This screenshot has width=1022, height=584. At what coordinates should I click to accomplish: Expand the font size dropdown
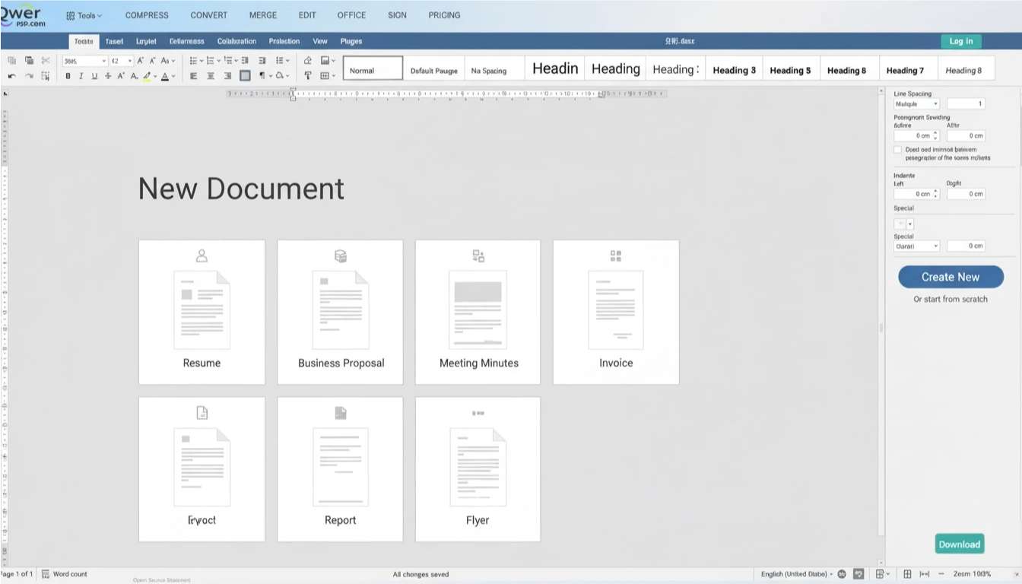(x=130, y=61)
